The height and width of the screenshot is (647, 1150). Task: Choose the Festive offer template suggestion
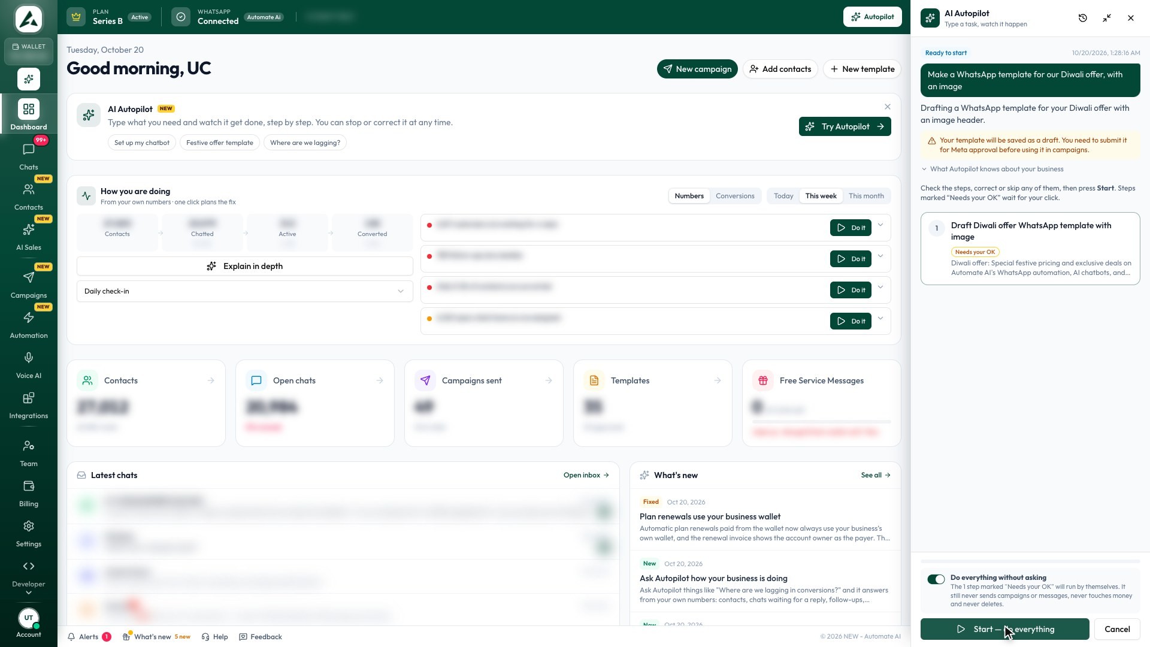[220, 143]
